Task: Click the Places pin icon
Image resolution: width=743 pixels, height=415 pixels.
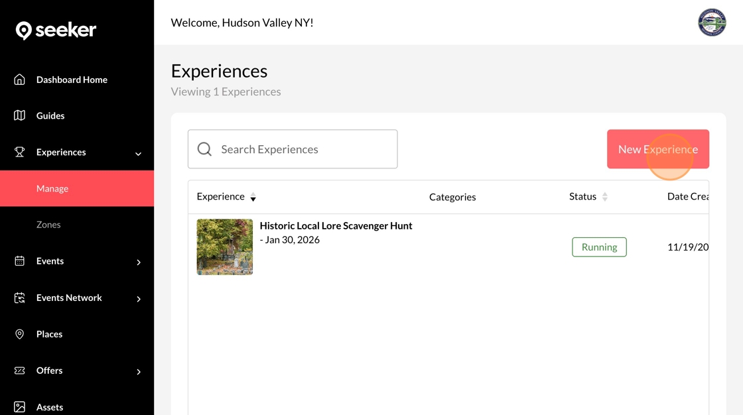Action: (x=20, y=334)
